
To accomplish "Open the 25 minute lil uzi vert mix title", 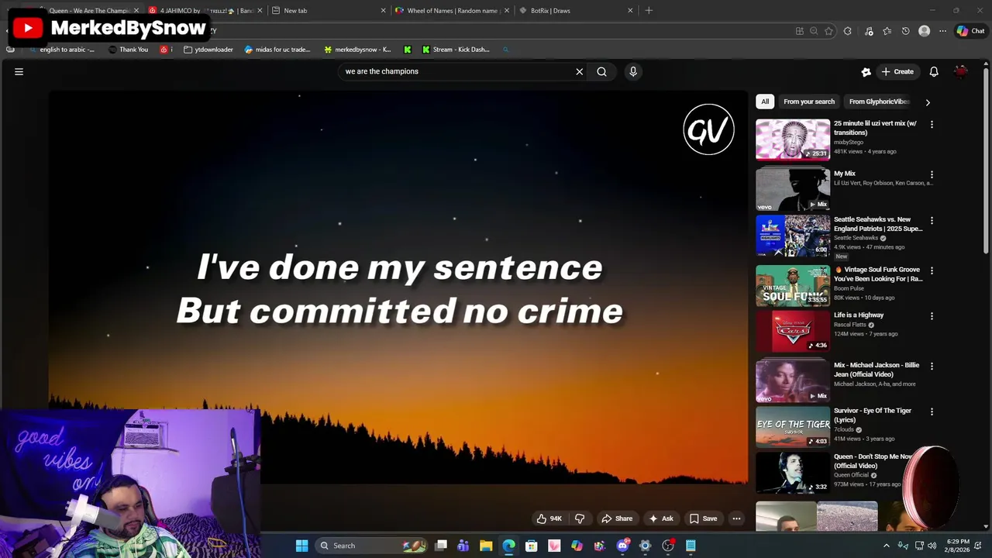I will tap(875, 128).
